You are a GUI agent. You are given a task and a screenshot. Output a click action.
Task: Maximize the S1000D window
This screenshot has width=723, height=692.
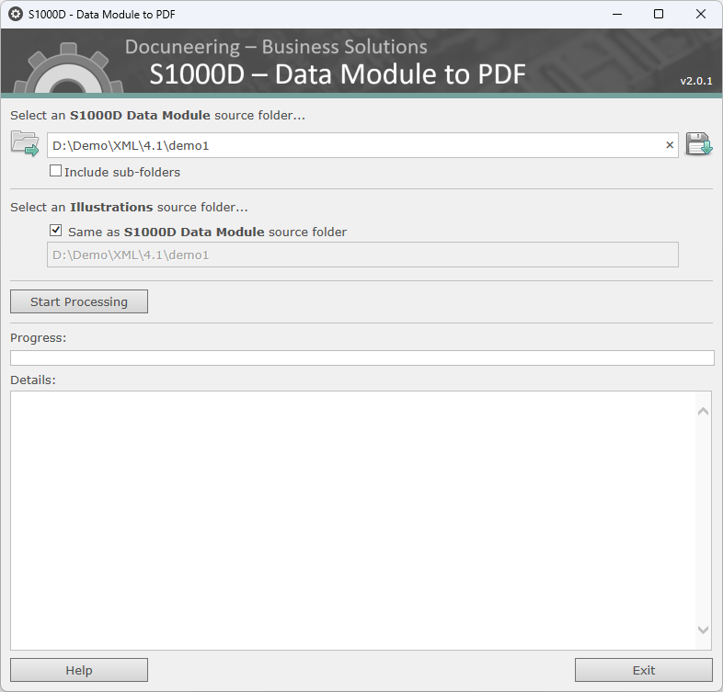click(x=659, y=15)
